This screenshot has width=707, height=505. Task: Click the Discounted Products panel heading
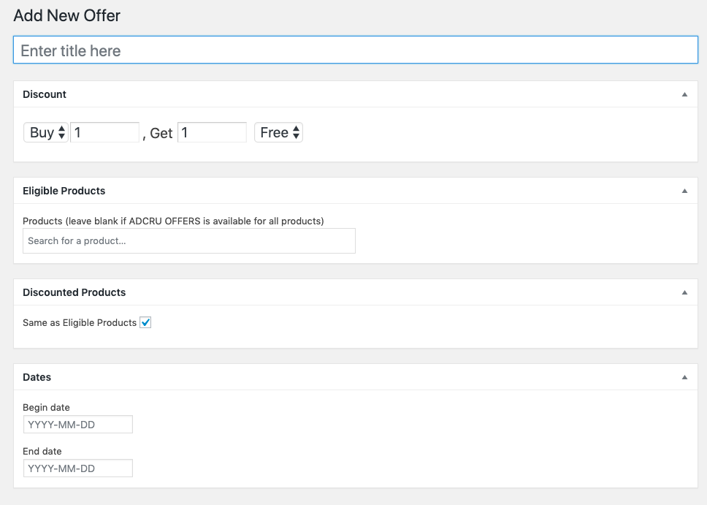pos(74,292)
